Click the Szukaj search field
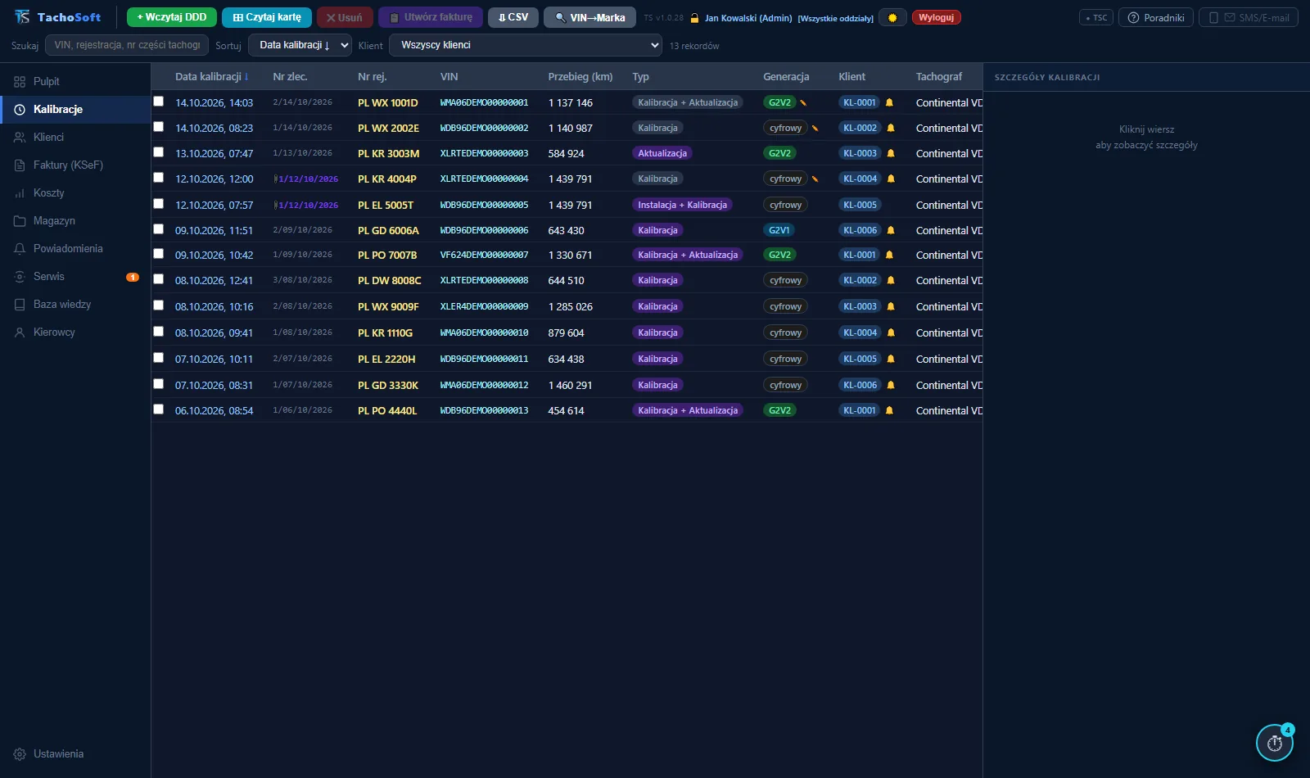The width and height of the screenshot is (1310, 778). 127,45
